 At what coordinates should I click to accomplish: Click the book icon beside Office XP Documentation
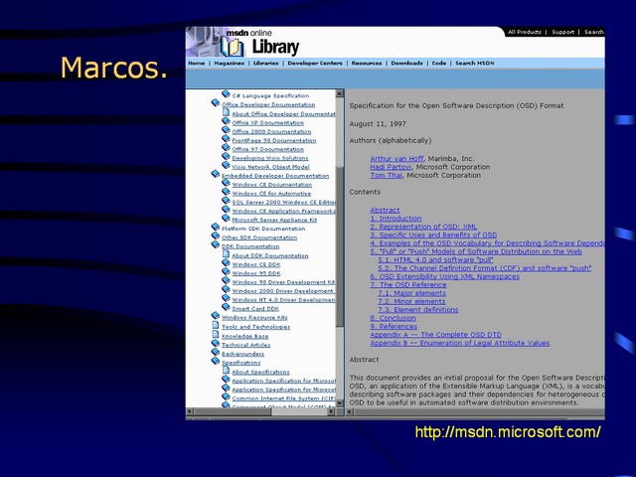[226, 121]
